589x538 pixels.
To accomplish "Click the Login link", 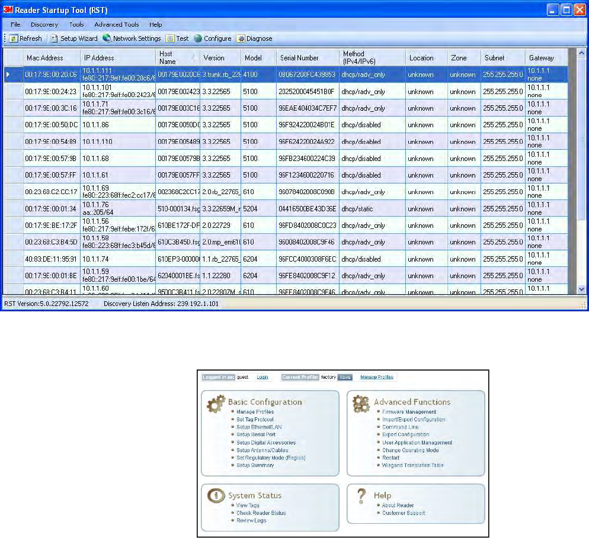I will click(x=262, y=377).
